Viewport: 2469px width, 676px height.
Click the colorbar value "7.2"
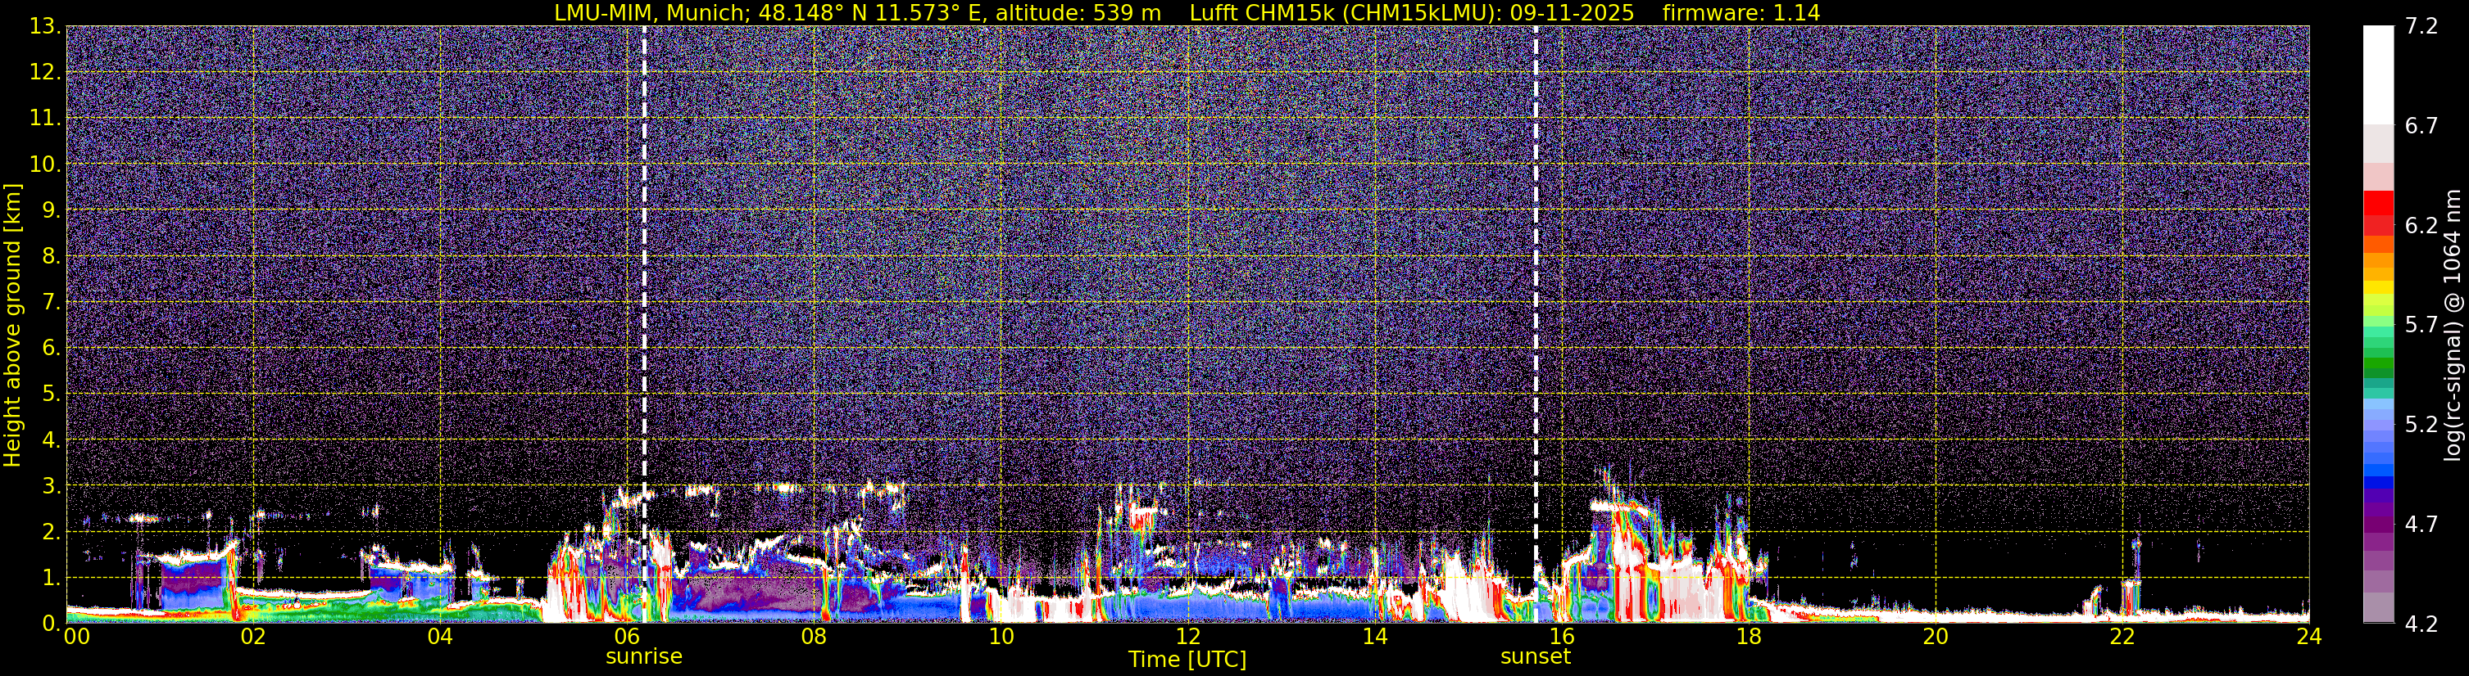click(2421, 27)
